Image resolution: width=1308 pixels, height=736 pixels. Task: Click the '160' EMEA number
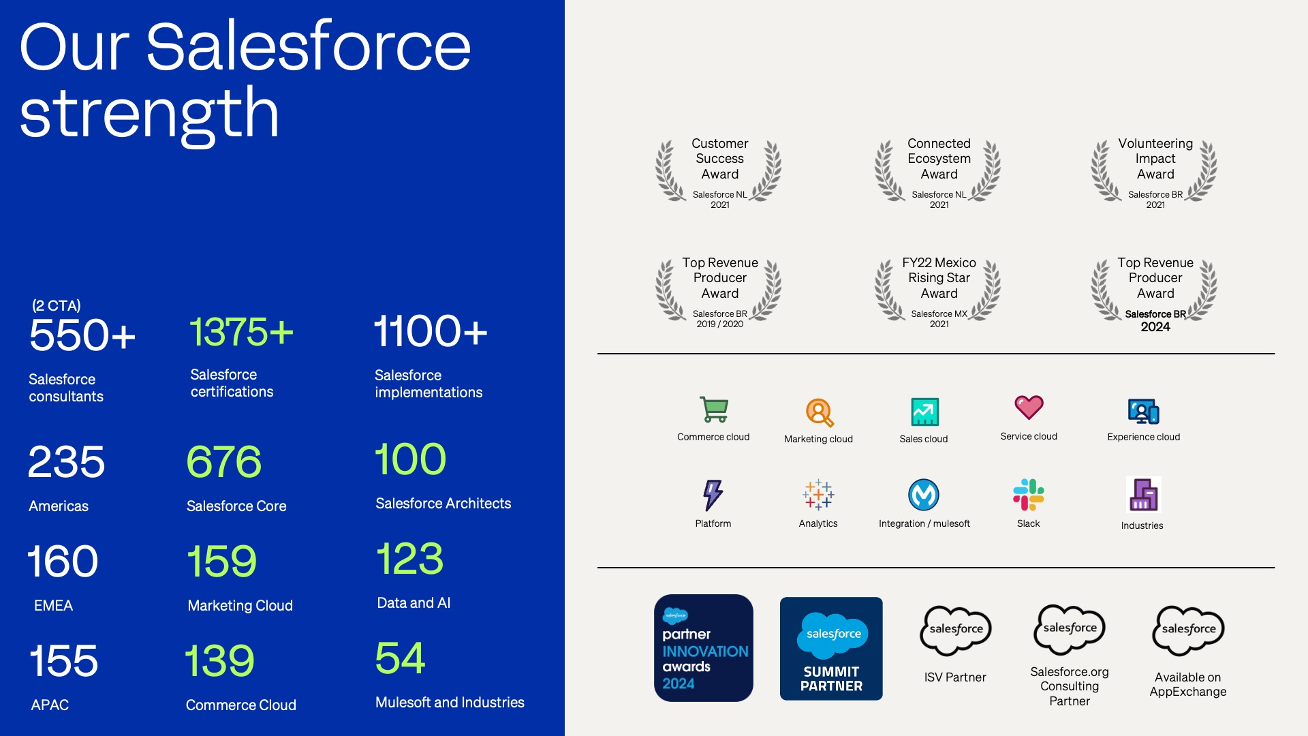pyautogui.click(x=63, y=561)
